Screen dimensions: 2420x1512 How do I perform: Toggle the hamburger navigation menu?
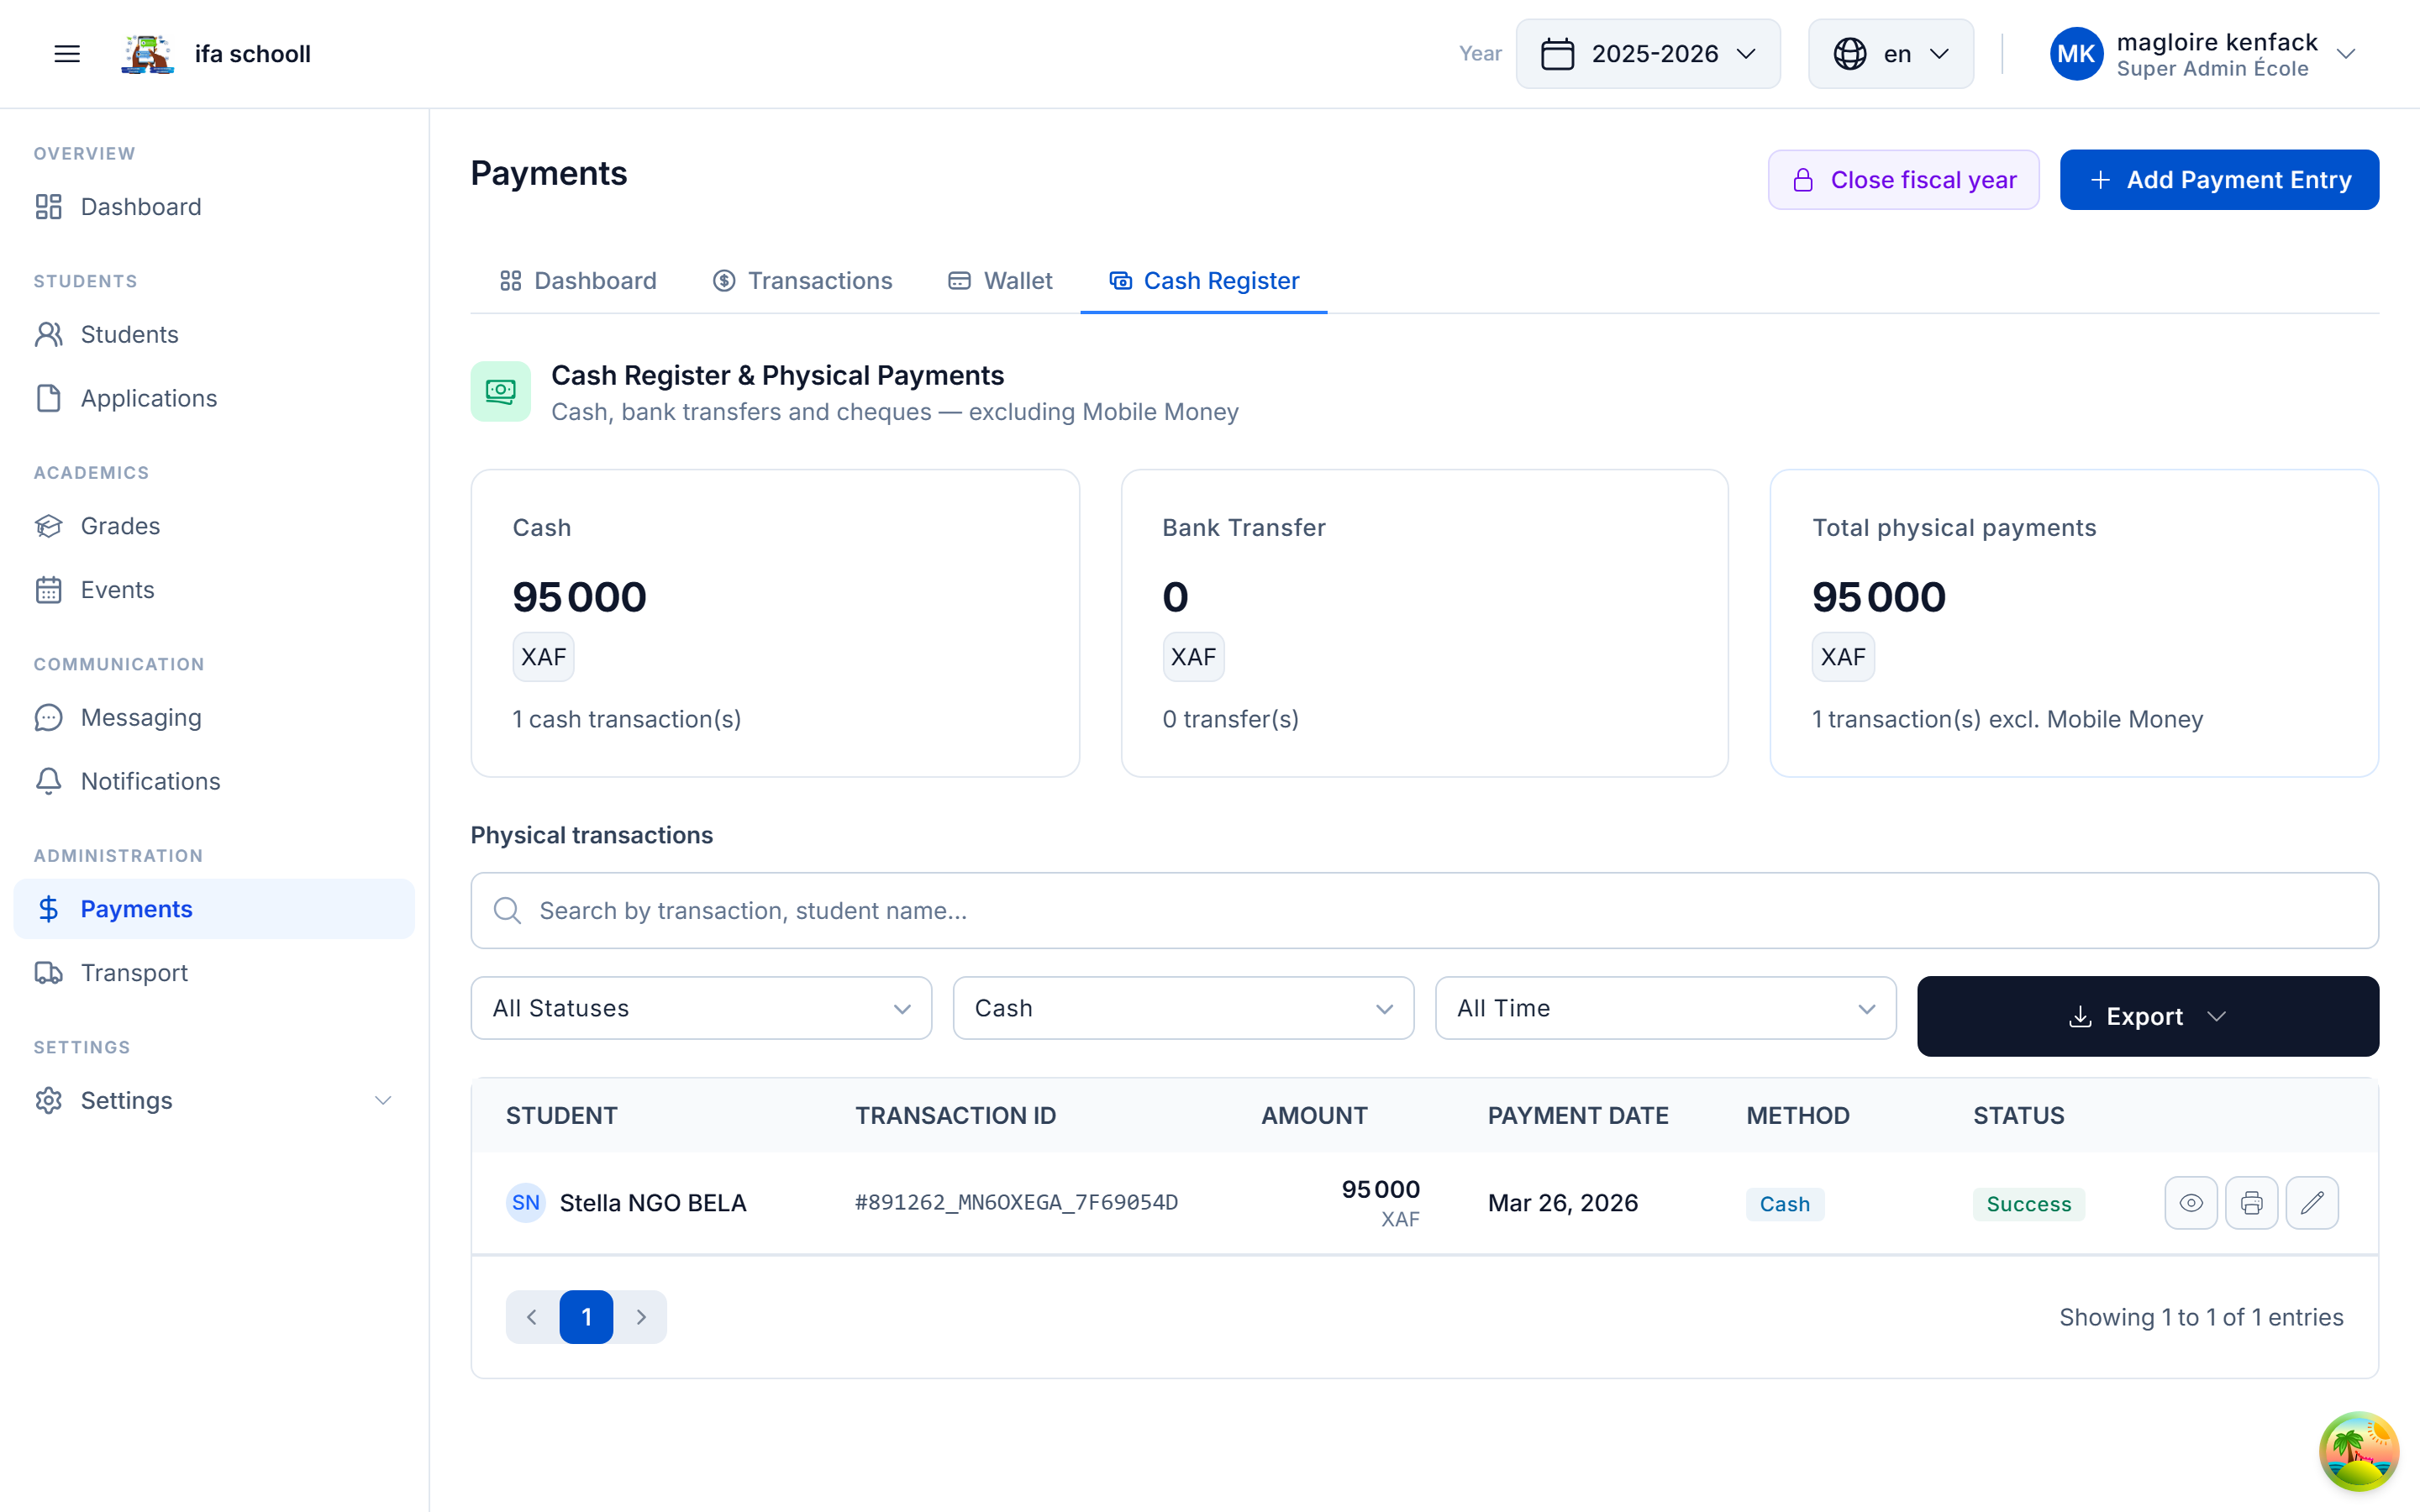[66, 53]
